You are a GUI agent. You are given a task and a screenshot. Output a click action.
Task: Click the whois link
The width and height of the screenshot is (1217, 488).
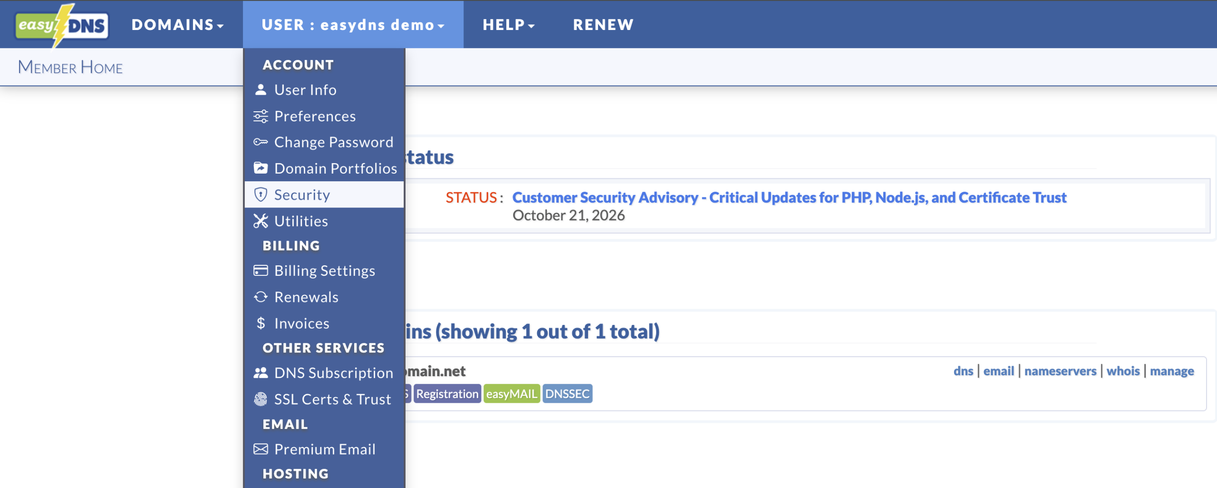click(1123, 371)
